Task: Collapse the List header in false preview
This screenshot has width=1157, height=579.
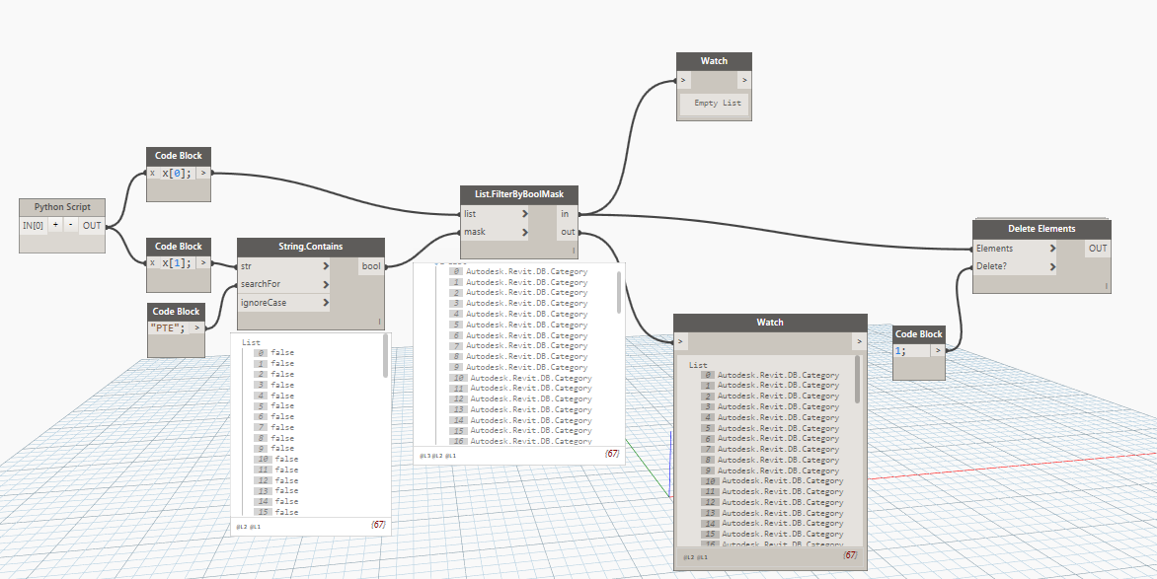Action: coord(252,342)
